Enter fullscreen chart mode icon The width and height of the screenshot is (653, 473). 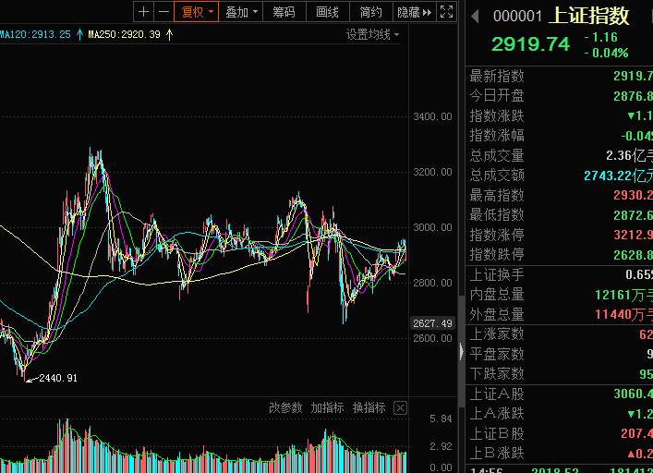click(446, 12)
